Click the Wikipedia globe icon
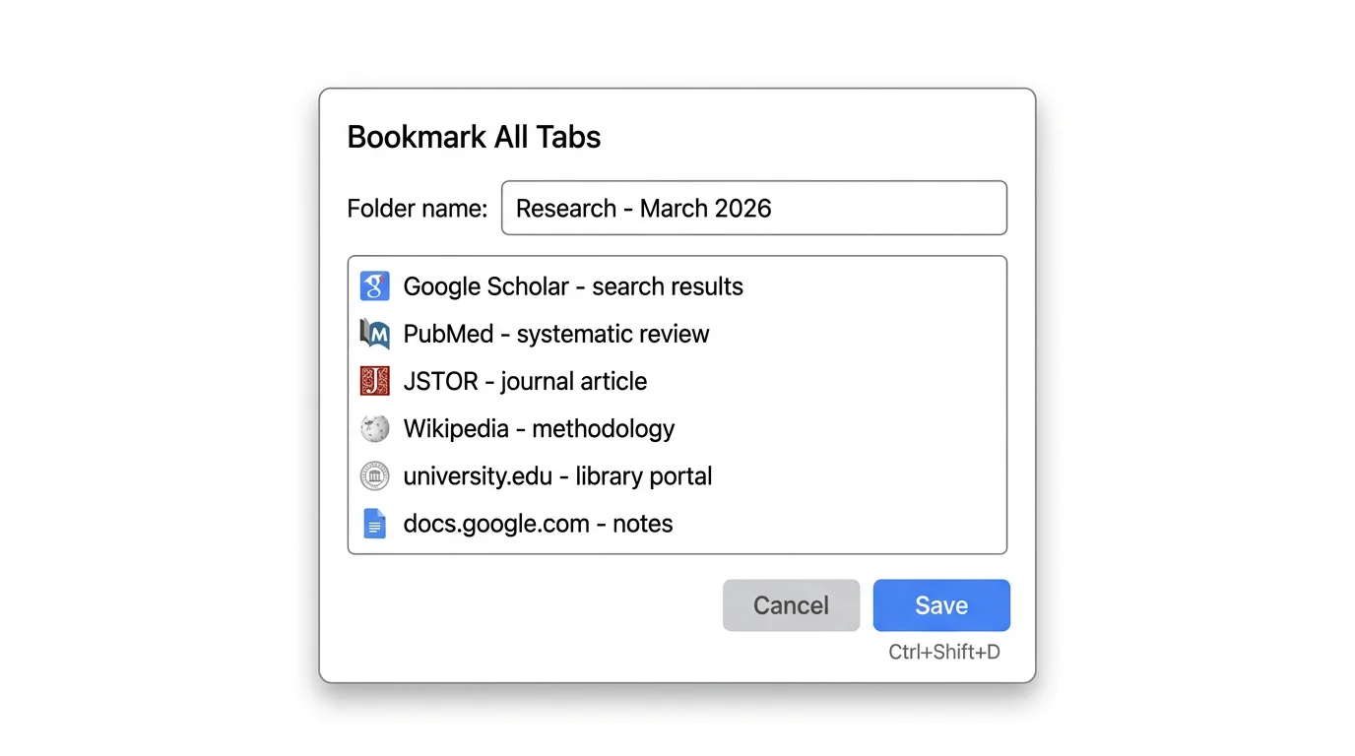 coord(374,428)
